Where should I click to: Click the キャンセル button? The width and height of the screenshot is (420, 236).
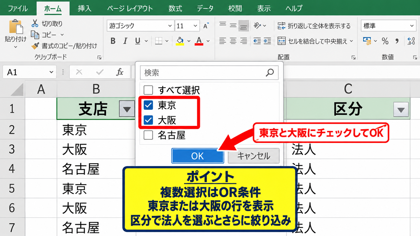coord(254,156)
